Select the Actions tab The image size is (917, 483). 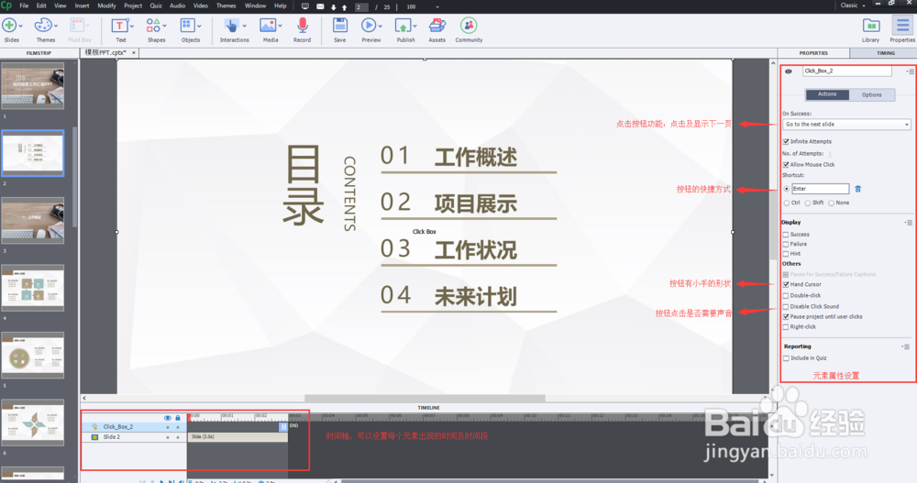(x=827, y=94)
